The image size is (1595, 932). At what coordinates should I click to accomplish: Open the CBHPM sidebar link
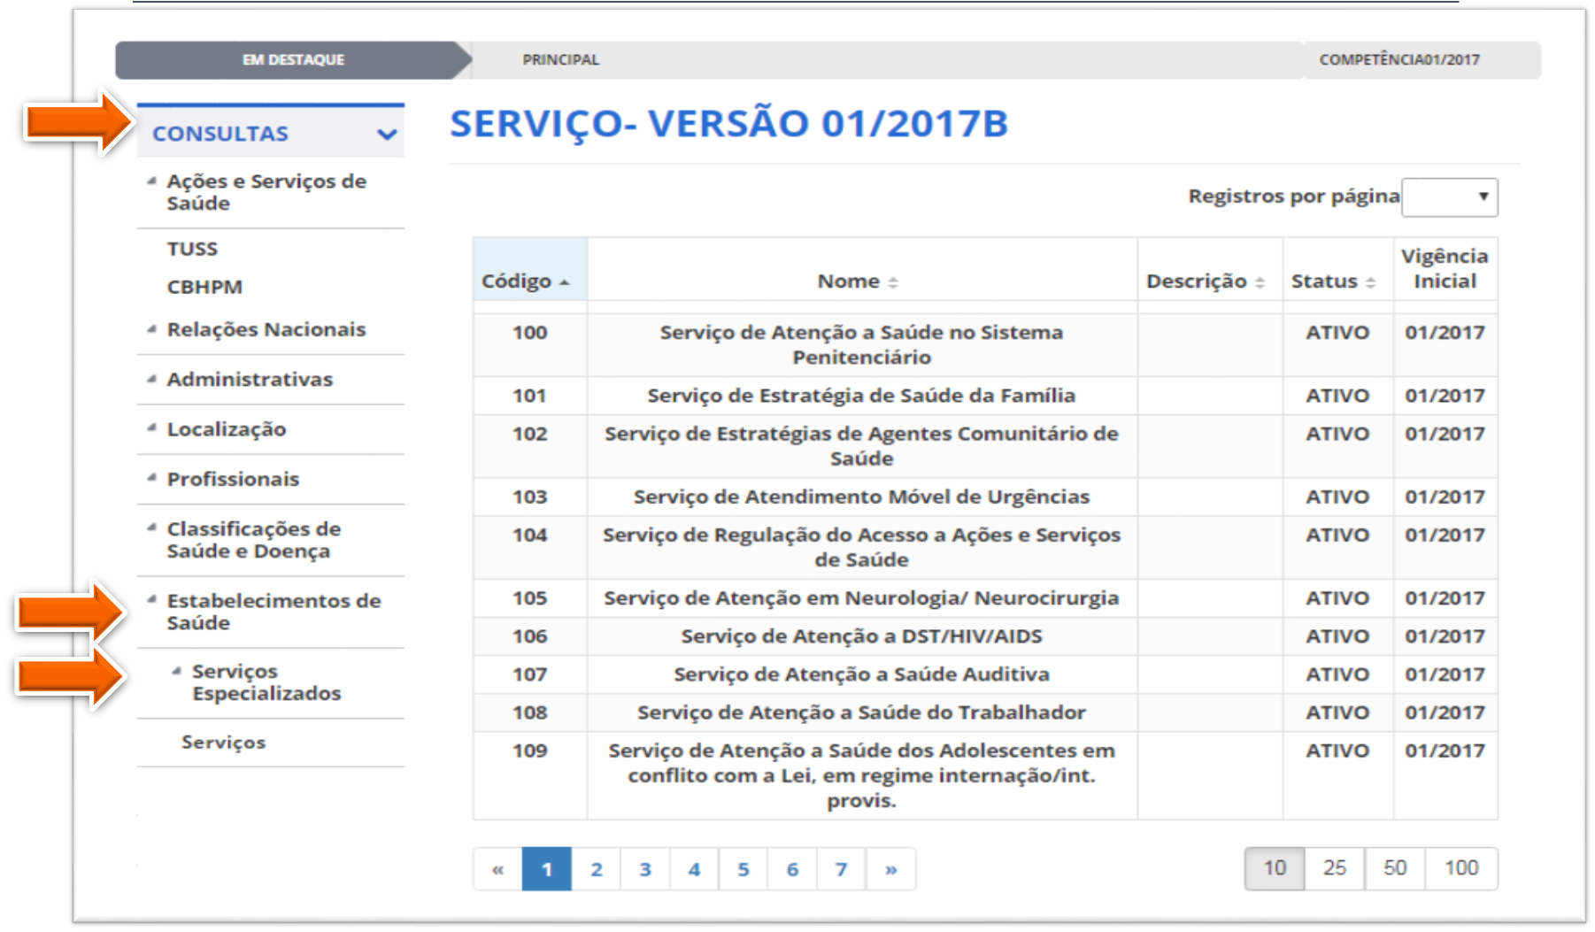204,287
